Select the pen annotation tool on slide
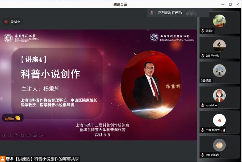 click(x=16, y=135)
